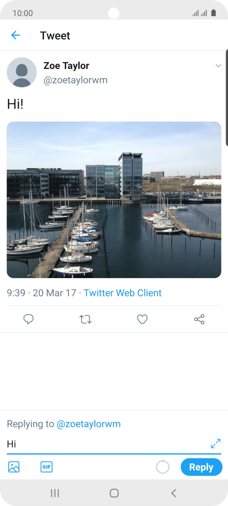Click the character count progress circle
This screenshot has height=506, width=228.
click(x=163, y=467)
